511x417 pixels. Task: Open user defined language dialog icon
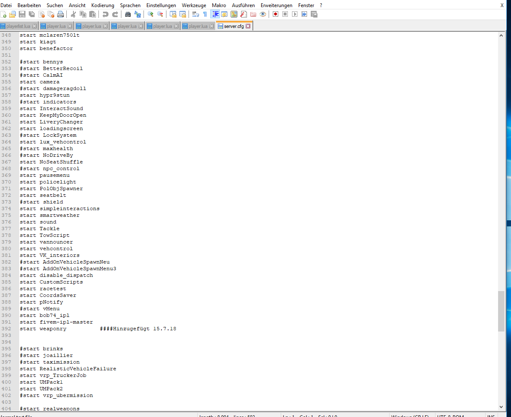coord(224,14)
